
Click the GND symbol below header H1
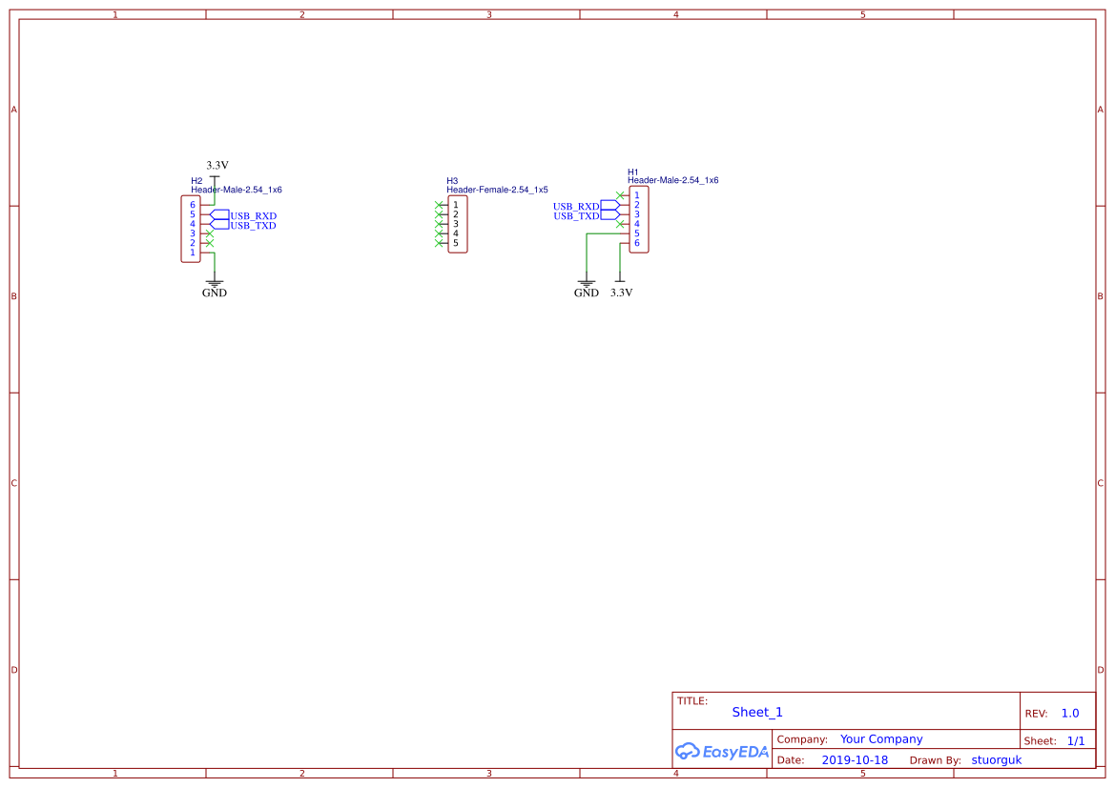[586, 284]
